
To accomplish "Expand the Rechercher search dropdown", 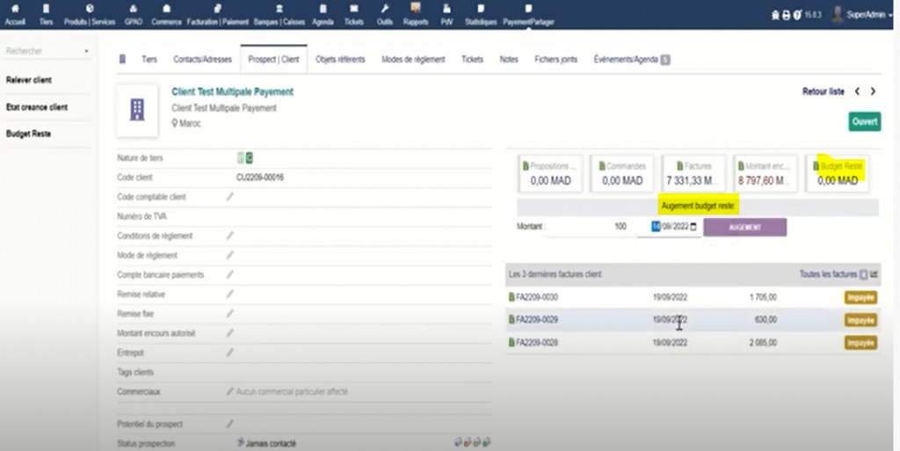I will (x=86, y=52).
